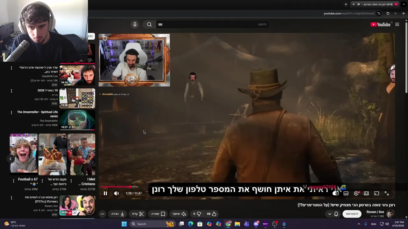The height and width of the screenshot is (229, 408).
Task: Open the Football x 67 short
Action: 24,154
